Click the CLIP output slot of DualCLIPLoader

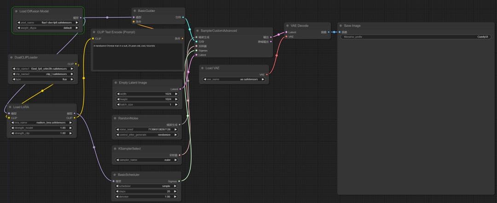pyautogui.click(x=75, y=64)
